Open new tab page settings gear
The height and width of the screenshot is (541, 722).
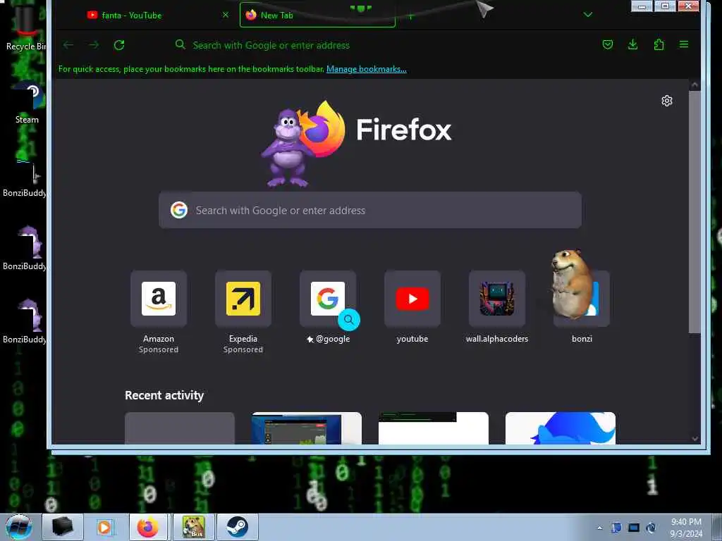(x=667, y=101)
